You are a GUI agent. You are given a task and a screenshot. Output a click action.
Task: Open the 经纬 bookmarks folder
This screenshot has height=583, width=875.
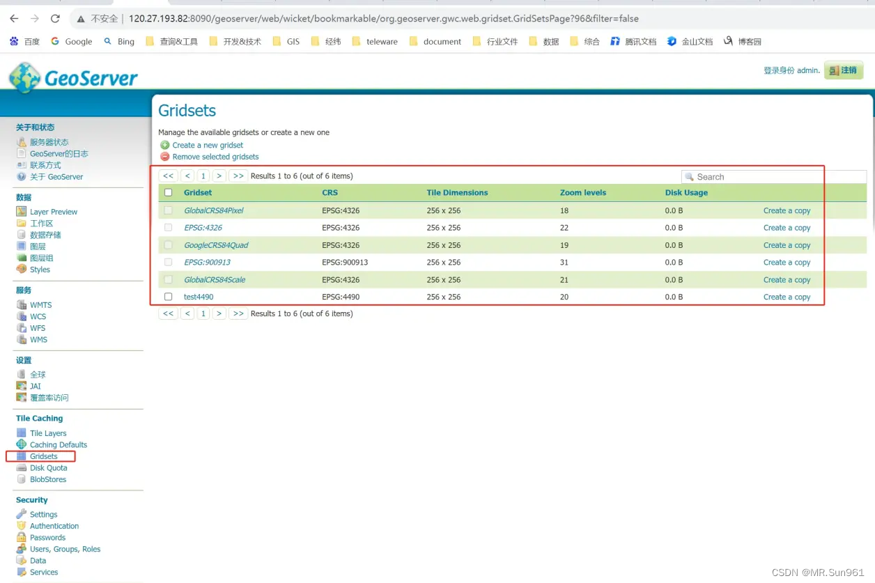(x=326, y=41)
